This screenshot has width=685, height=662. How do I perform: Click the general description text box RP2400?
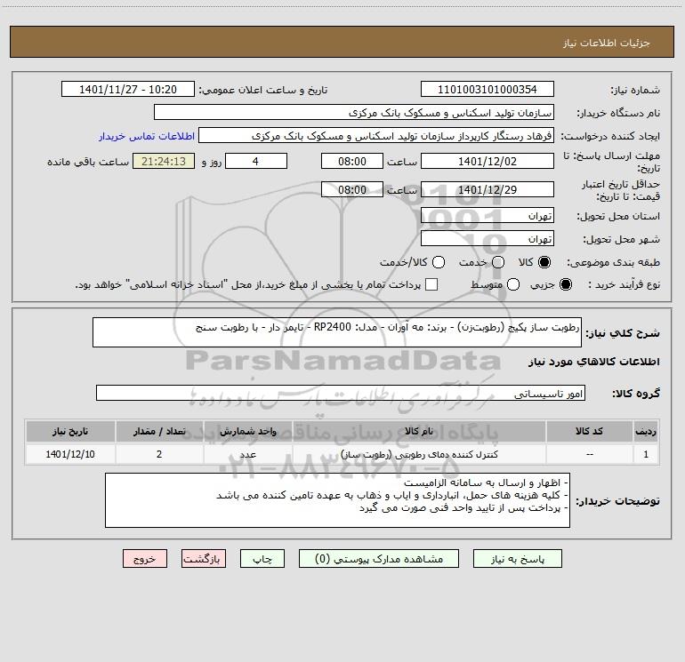[337, 332]
